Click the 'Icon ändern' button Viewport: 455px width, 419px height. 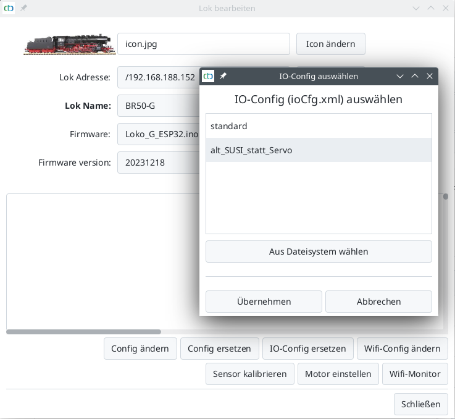[330, 44]
